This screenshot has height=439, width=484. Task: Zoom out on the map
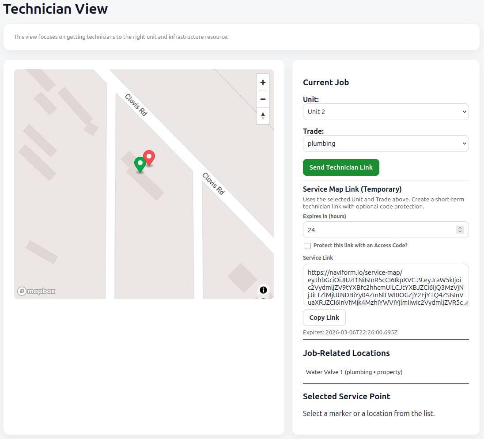[x=263, y=99]
